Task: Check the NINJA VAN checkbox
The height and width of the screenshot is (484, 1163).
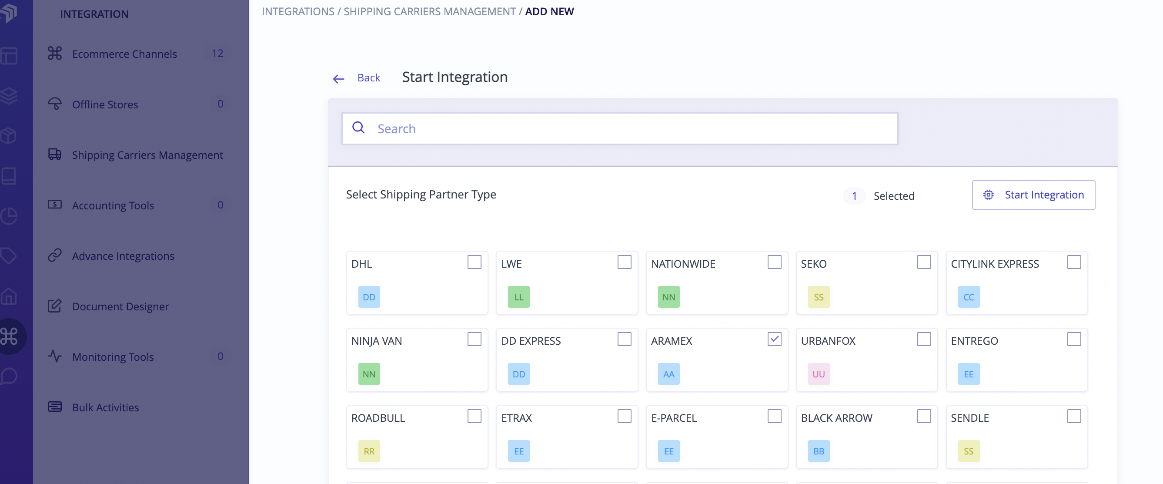Action: point(474,339)
